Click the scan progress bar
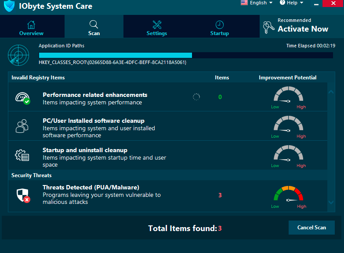 click(186, 55)
